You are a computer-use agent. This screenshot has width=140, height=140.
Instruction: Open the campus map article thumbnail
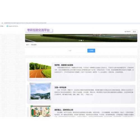tap(41, 111)
